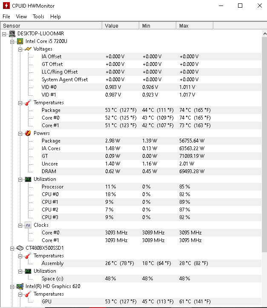Click the vertical scrollbar thumb

(x=264, y=144)
